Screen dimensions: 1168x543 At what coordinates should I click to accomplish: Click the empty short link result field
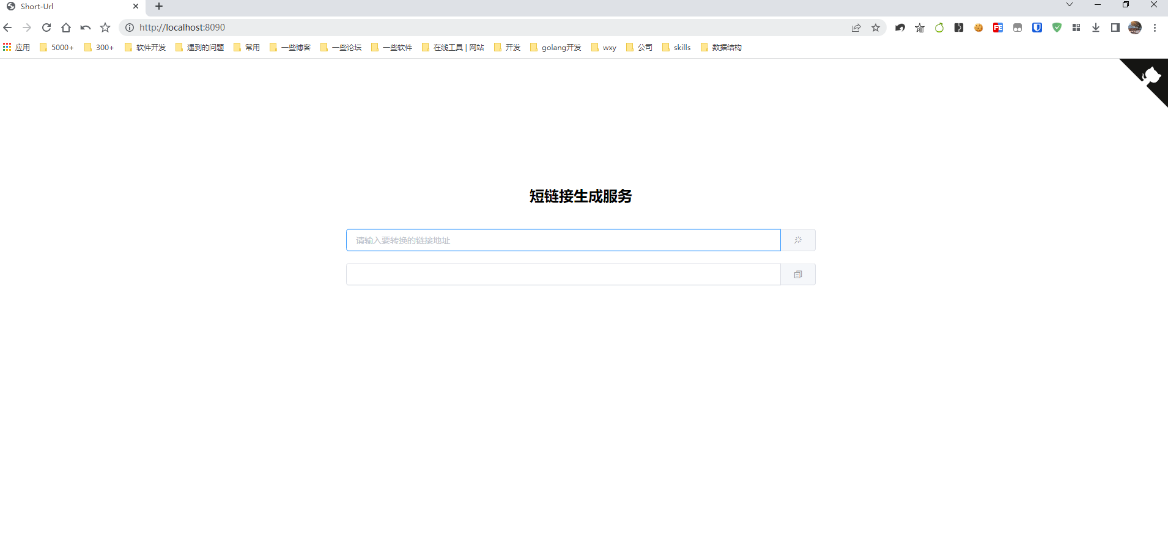(x=563, y=275)
